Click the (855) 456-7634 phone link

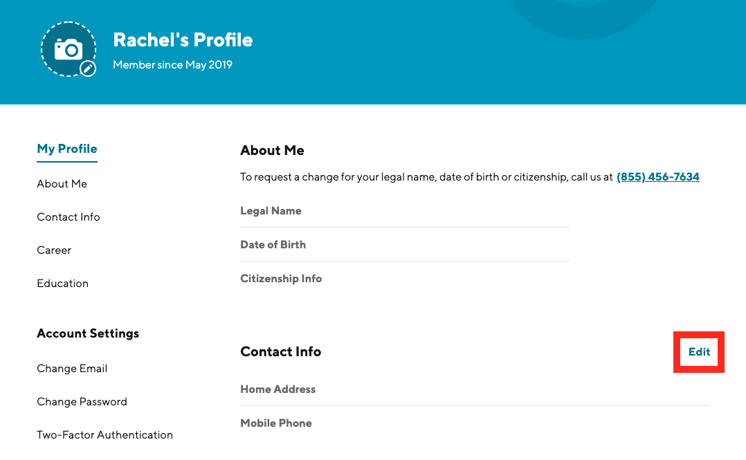click(x=657, y=177)
